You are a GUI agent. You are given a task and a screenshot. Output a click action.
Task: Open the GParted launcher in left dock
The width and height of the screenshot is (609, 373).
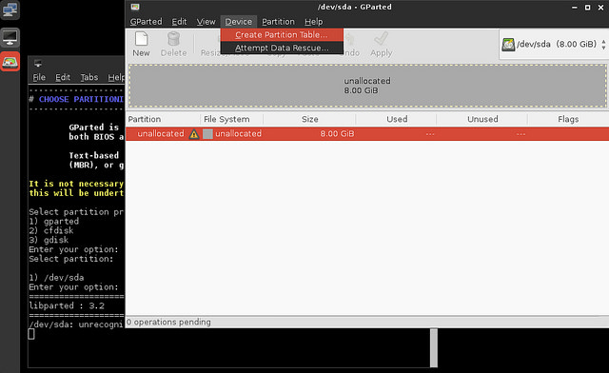click(10, 62)
